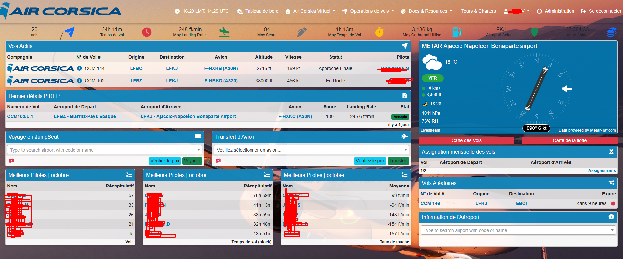Expand the aircraft selection dropdown for transfer

[311, 150]
